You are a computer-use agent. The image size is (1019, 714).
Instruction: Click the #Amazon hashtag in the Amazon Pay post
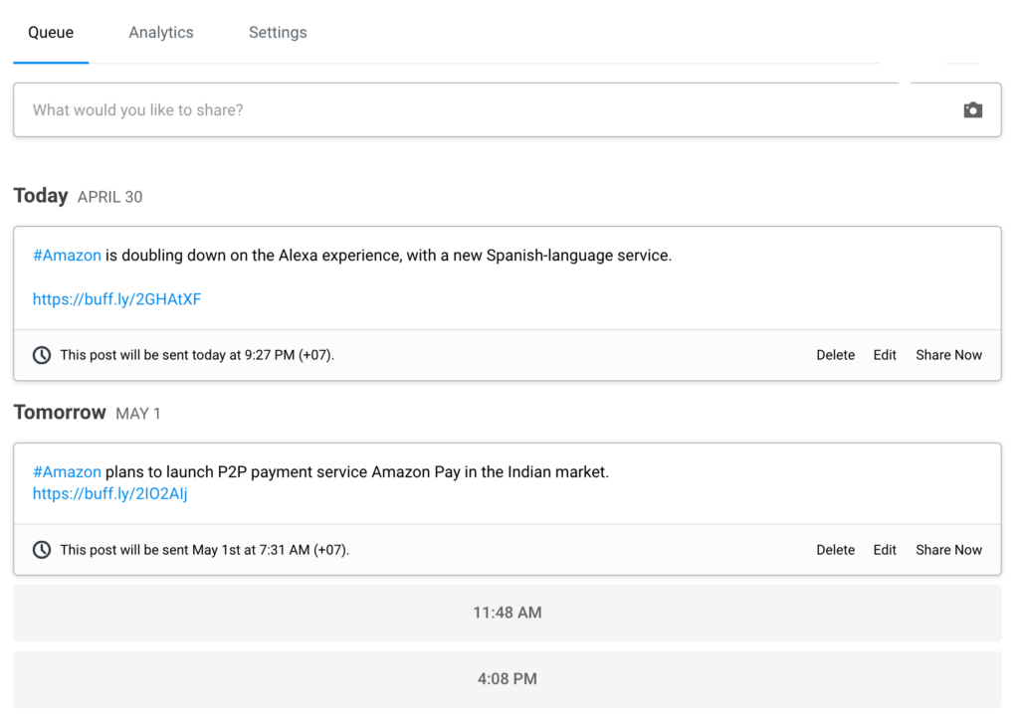[x=66, y=471]
